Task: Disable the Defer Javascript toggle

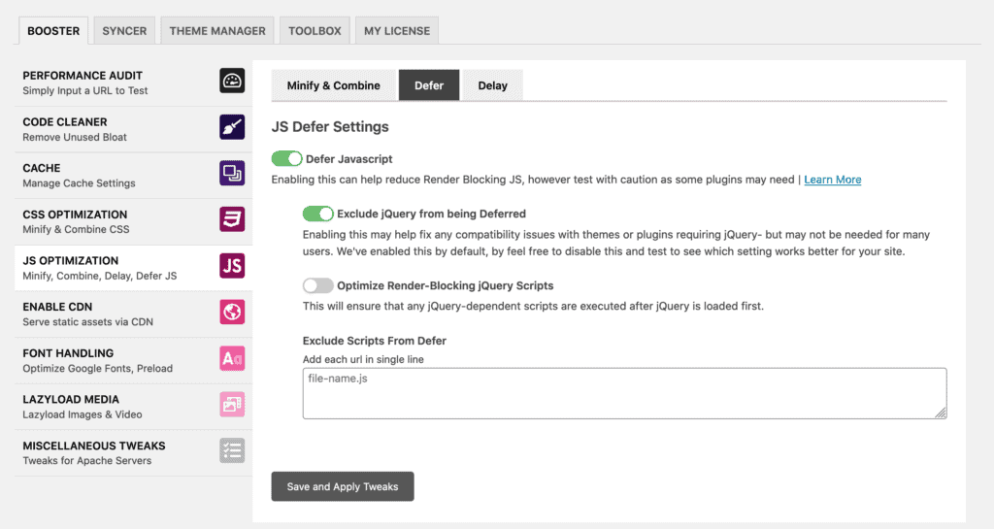Action: [286, 158]
